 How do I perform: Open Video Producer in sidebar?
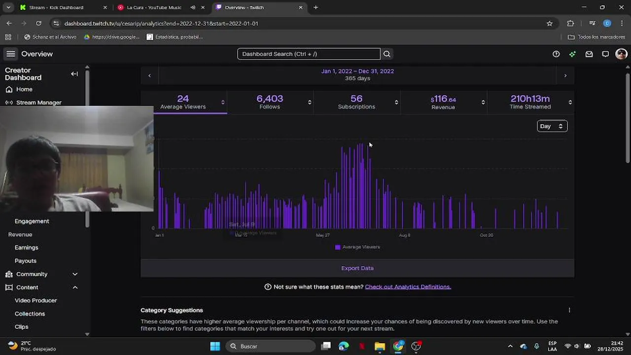tap(36, 300)
